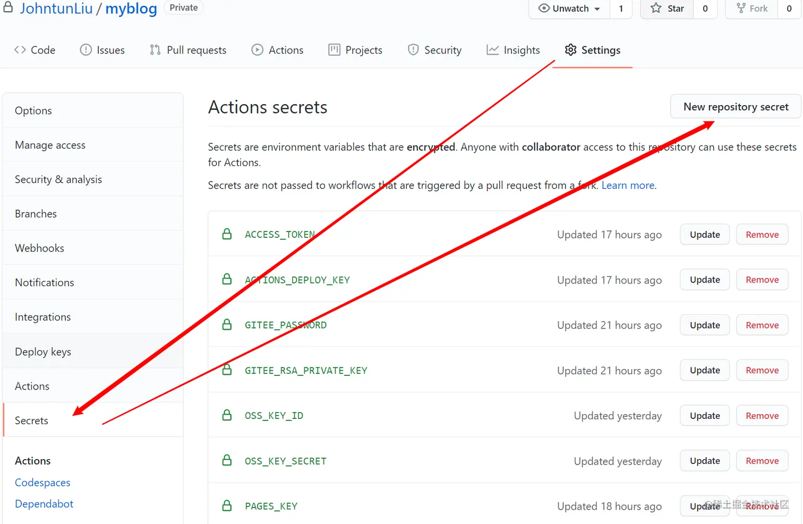Remove the ACTIONS_DEPLOY_KEY secret

pos(762,280)
